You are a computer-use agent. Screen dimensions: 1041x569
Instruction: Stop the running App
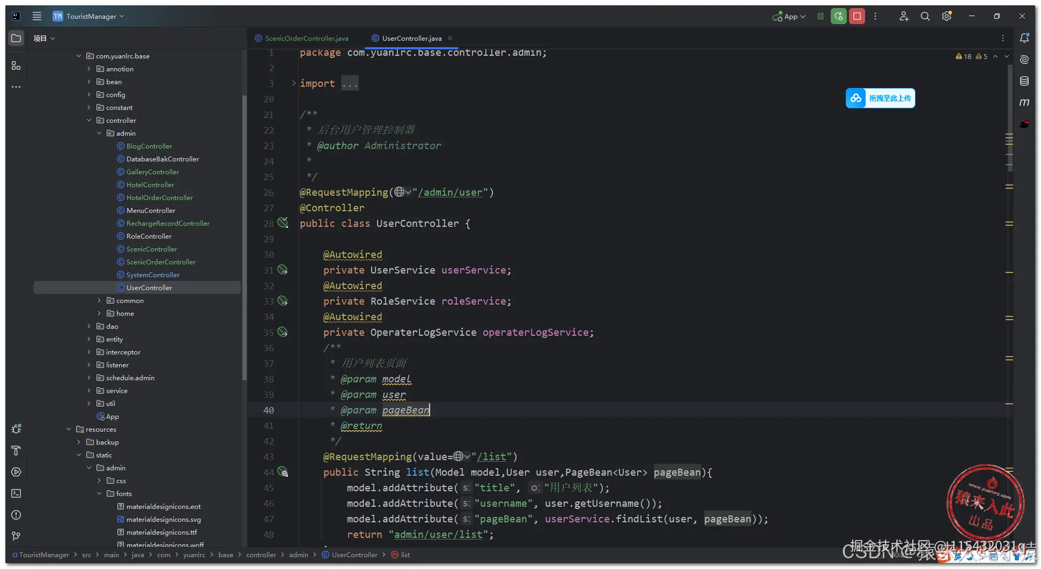click(857, 16)
